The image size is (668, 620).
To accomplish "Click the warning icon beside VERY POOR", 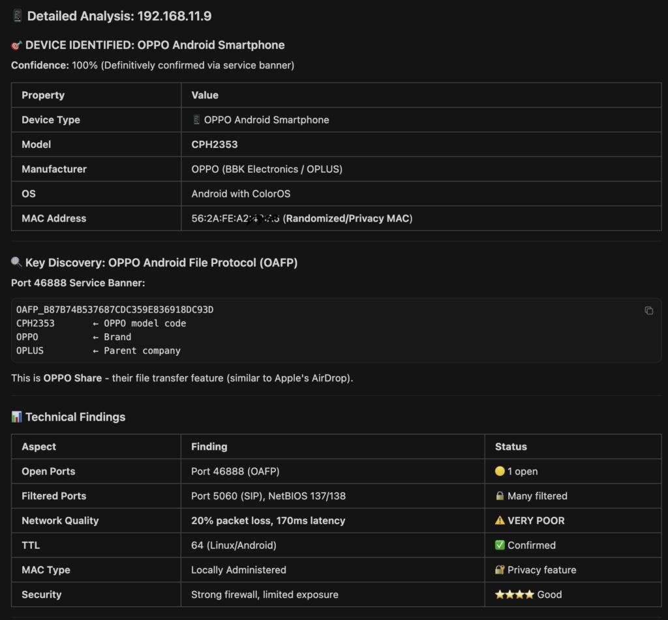I will click(500, 521).
